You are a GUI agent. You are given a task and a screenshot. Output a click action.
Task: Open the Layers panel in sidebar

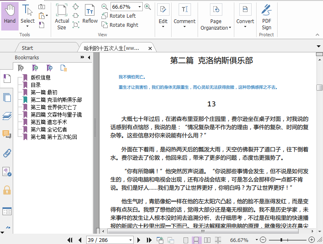[x=7, y=116]
